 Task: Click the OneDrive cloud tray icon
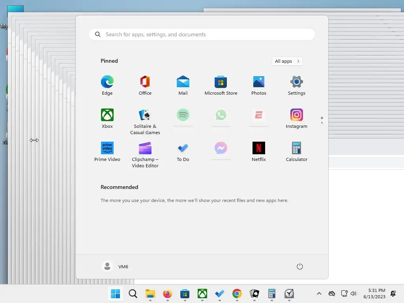(332, 294)
